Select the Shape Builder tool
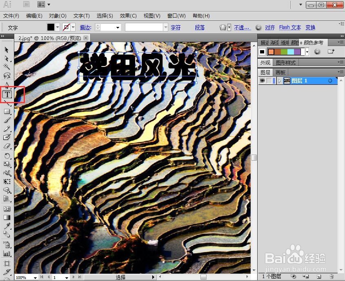The height and width of the screenshot is (281, 345). [7, 190]
